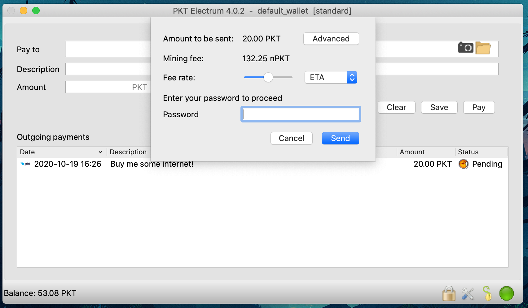
Task: Click the camera QR scan icon
Action: [x=465, y=48]
